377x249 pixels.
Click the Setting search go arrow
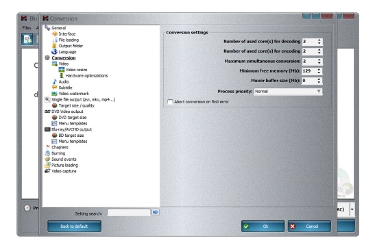click(x=156, y=212)
